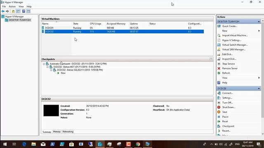The width and height of the screenshot is (264, 148).
Task: Click the Back arrow toolbar icon
Action: pyautogui.click(x=3, y=11)
